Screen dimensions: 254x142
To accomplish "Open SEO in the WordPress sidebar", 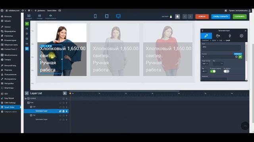I will 6,94.
